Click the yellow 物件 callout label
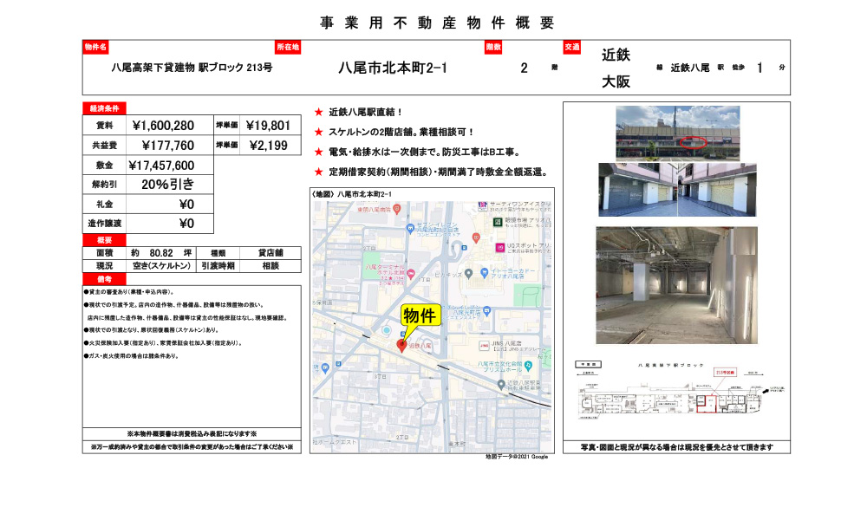This screenshot has width=867, height=520. coord(421,313)
